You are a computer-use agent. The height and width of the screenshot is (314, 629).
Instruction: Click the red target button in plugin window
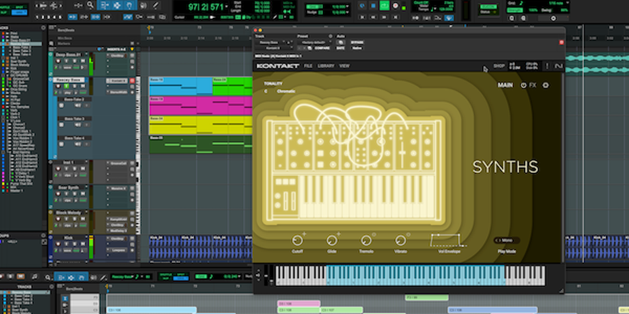(561, 42)
